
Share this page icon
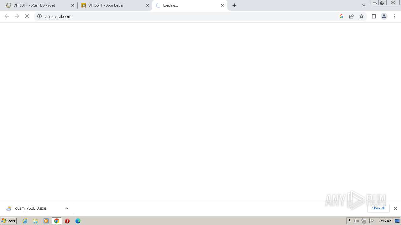coord(352,16)
